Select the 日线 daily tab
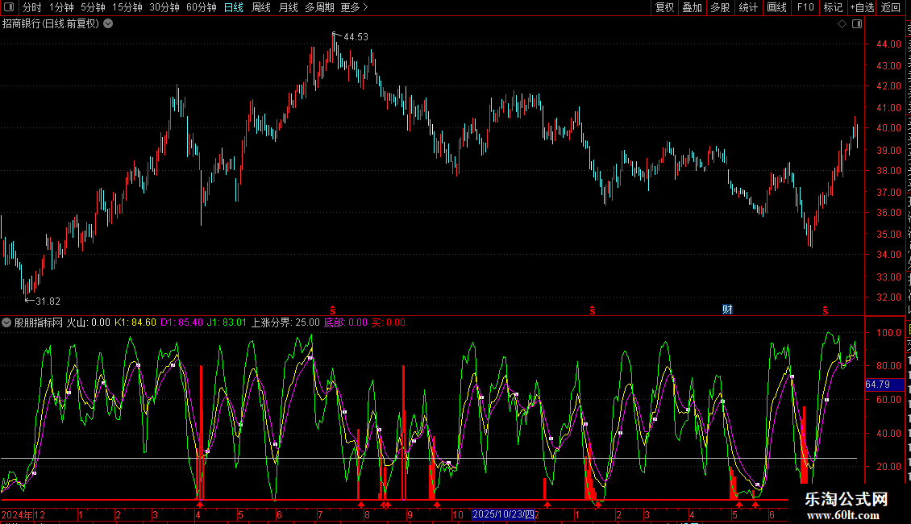The height and width of the screenshot is (524, 911). pyautogui.click(x=234, y=7)
